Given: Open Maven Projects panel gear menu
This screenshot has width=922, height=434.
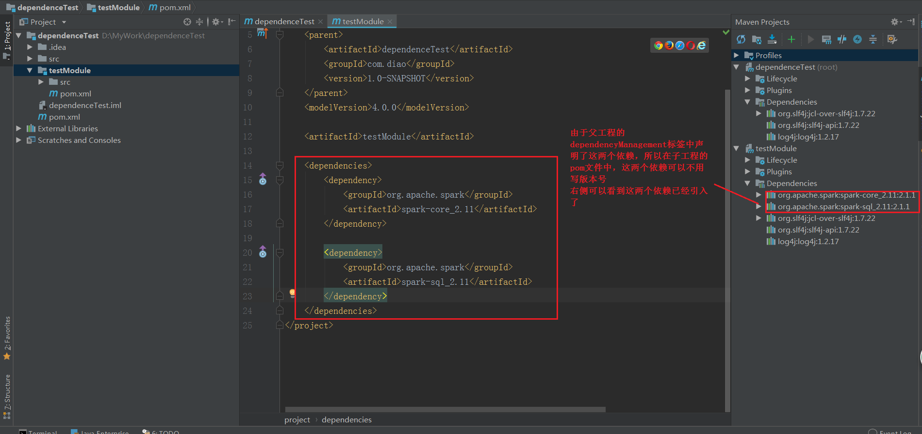Looking at the screenshot, I should click(896, 22).
